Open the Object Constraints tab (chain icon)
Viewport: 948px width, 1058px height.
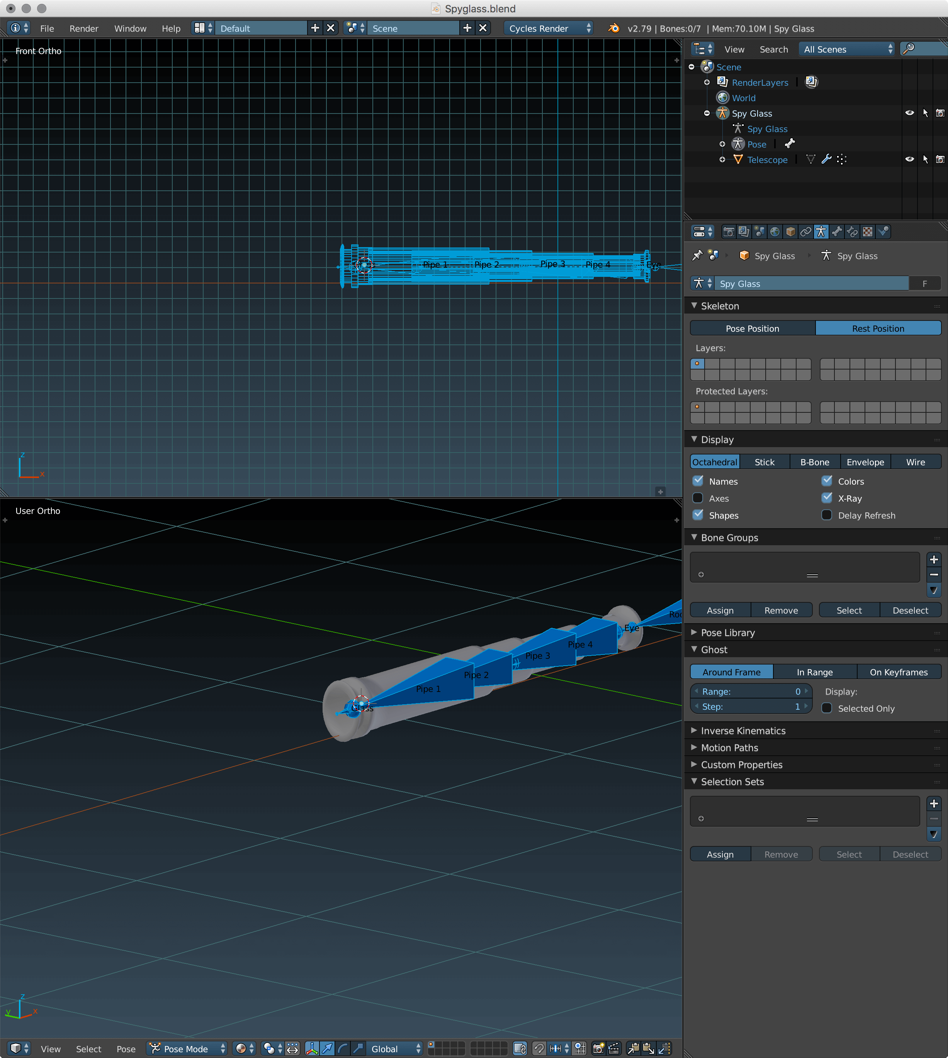click(x=806, y=232)
